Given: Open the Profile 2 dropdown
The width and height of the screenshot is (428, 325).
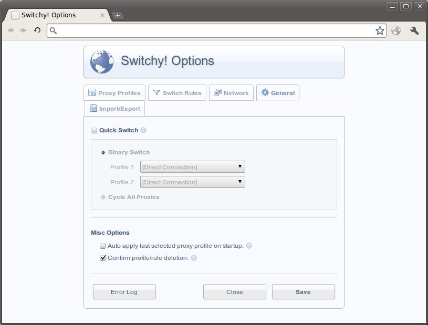Looking at the screenshot, I should [x=192, y=182].
